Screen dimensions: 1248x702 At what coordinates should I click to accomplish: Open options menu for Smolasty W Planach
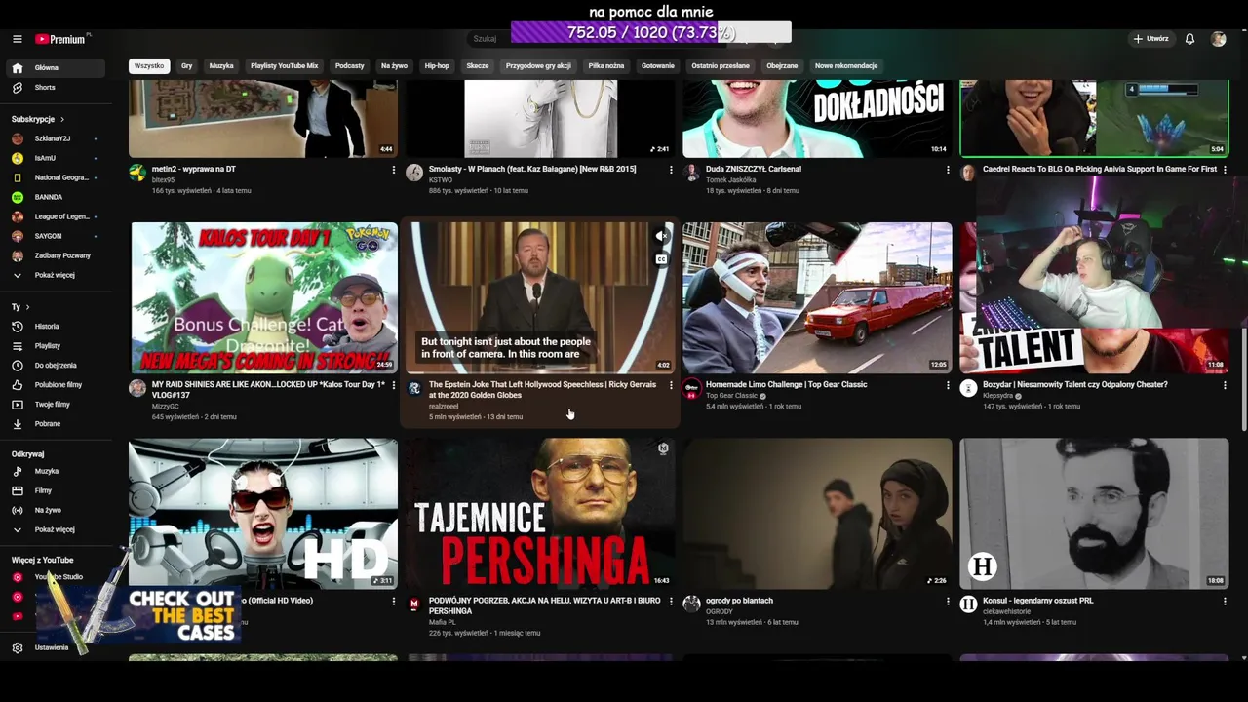coord(671,170)
